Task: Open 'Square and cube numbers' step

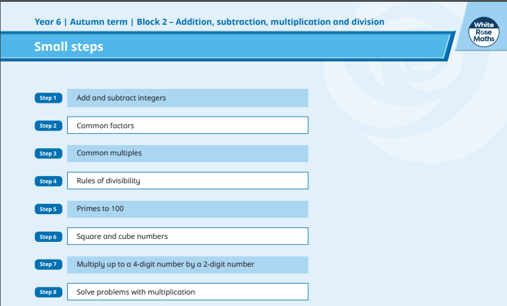Action: click(187, 236)
